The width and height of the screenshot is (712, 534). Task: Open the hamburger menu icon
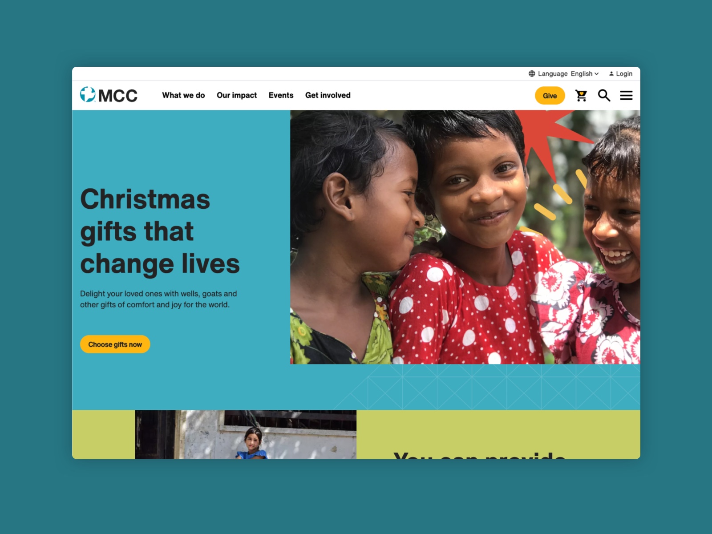click(x=626, y=95)
